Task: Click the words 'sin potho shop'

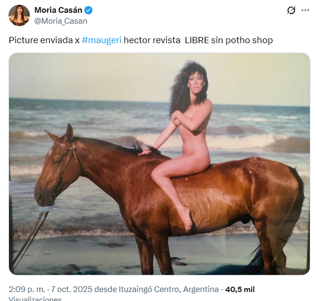Action: (x=242, y=40)
